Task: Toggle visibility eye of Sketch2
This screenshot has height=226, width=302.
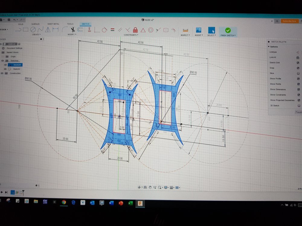Action: tap(5, 69)
